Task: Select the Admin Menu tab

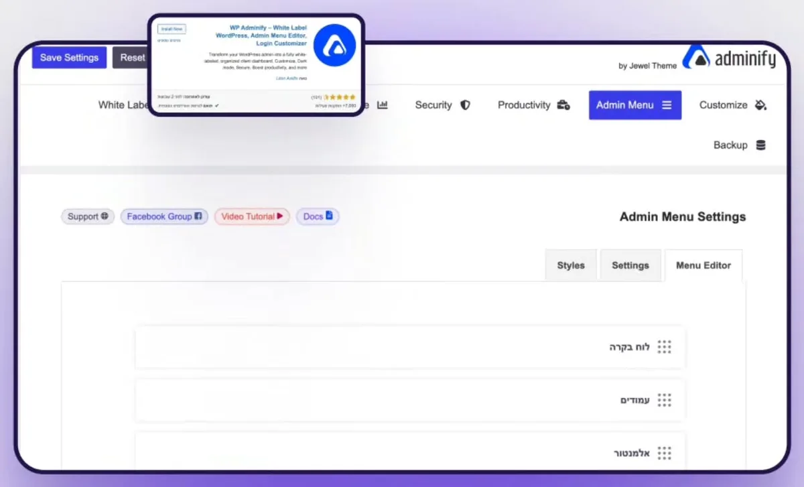Action: pyautogui.click(x=635, y=105)
